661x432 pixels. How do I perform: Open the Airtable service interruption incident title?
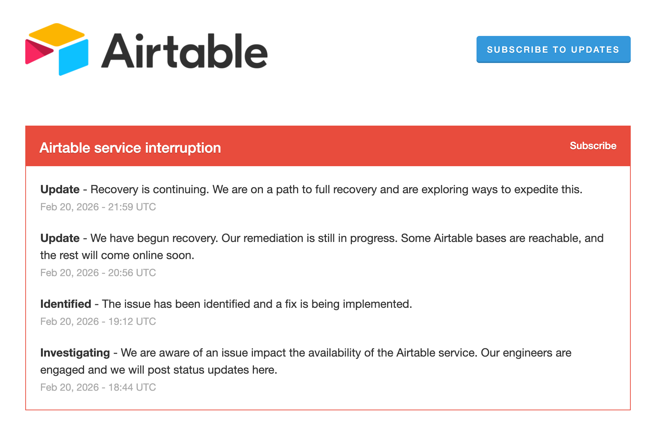click(x=130, y=148)
